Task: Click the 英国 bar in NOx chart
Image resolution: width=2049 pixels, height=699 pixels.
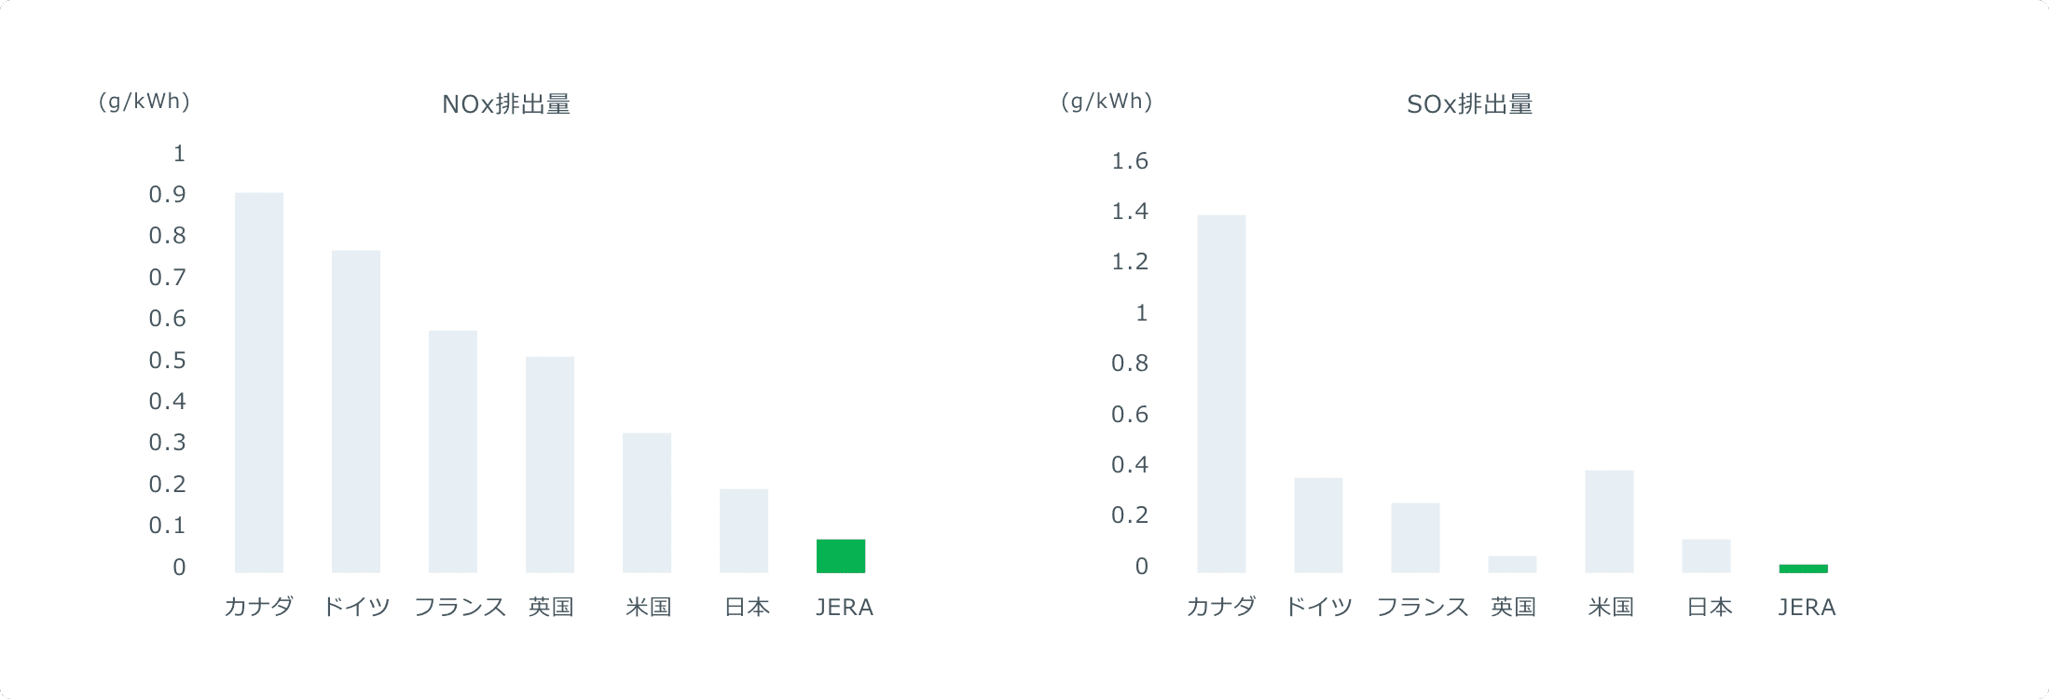Action: click(x=550, y=464)
